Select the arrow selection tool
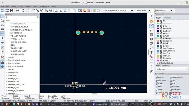Image resolution: width=189 pixels, height=106 pixels. (151, 16)
